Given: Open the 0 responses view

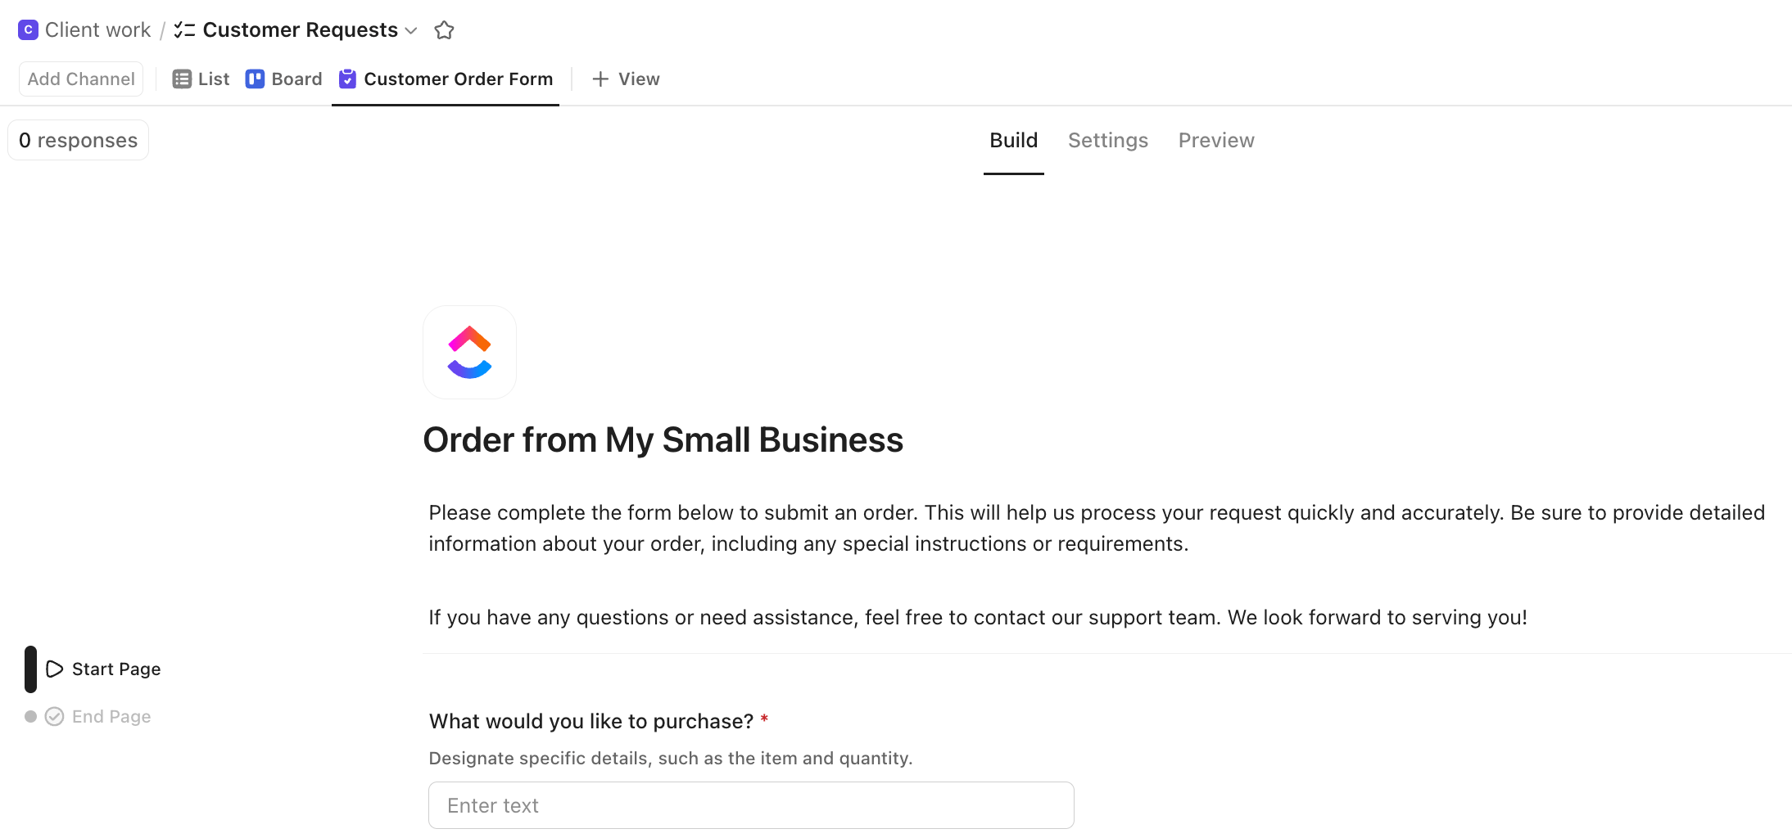Looking at the screenshot, I should point(78,139).
